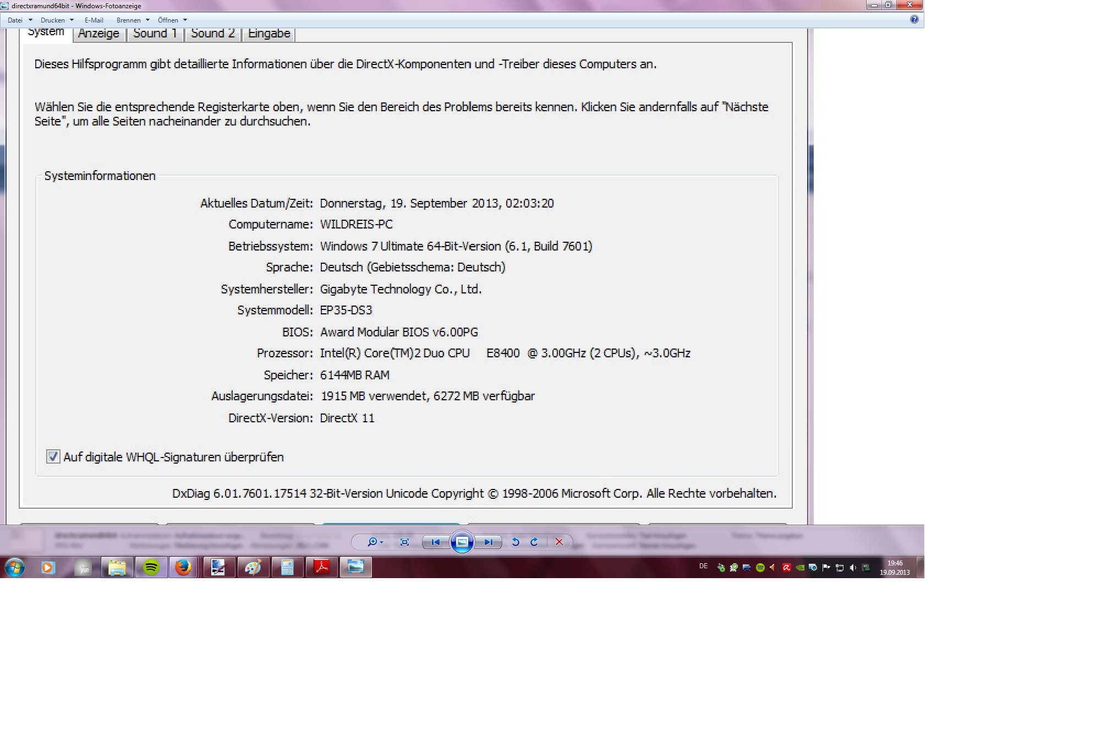This screenshot has height=740, width=1107.
Task: Switch to the Anzeige tab
Action: (99, 34)
